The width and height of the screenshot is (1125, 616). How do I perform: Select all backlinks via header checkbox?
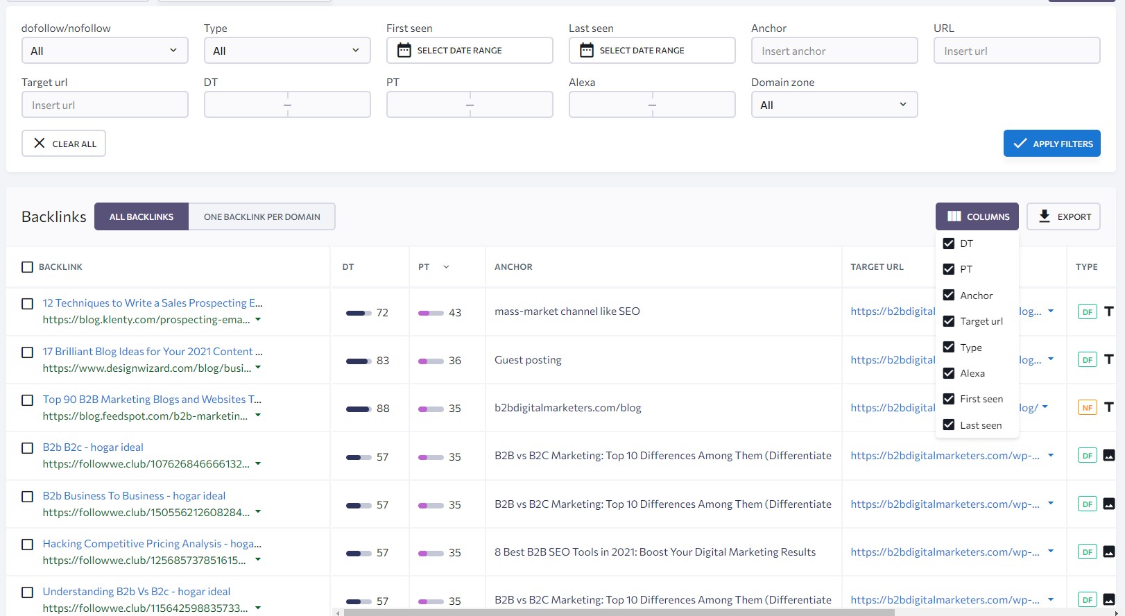point(27,267)
